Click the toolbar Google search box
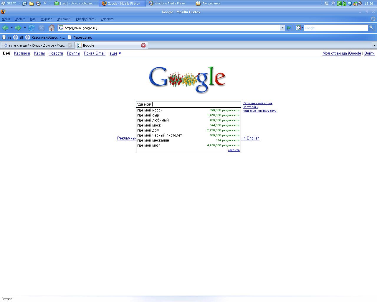The image size is (377, 302). click(336, 28)
